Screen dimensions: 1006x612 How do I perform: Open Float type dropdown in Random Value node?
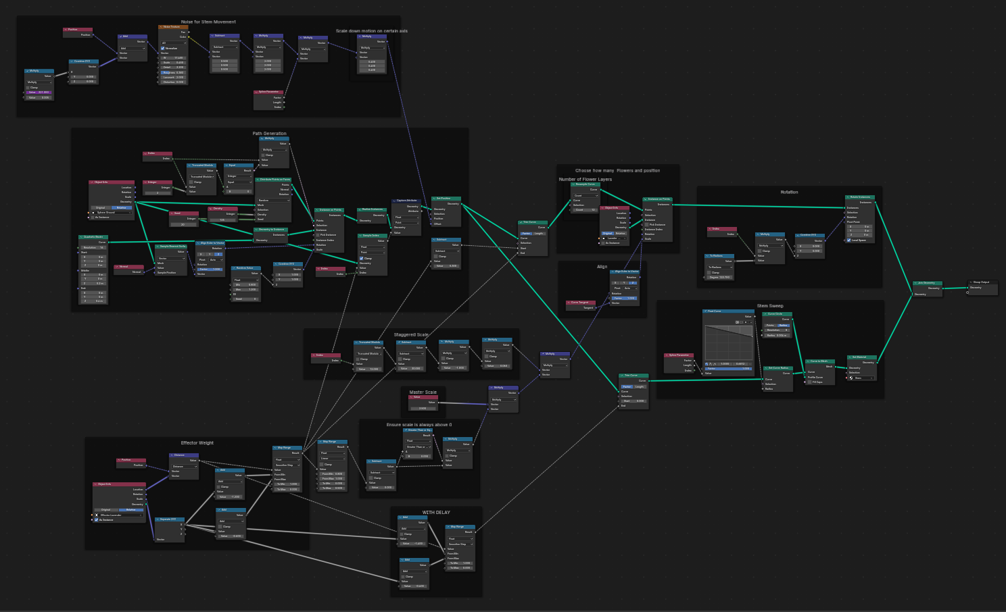246,280
